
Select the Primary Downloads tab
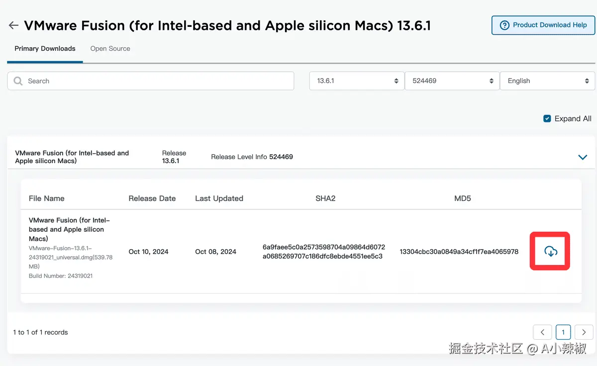coord(45,49)
